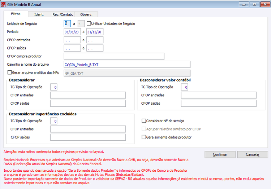Click TG Tipo de Operação in Desconsiderar valor contábil
Image resolution: width=271 pixels, height=189 pixels.
(x=185, y=87)
